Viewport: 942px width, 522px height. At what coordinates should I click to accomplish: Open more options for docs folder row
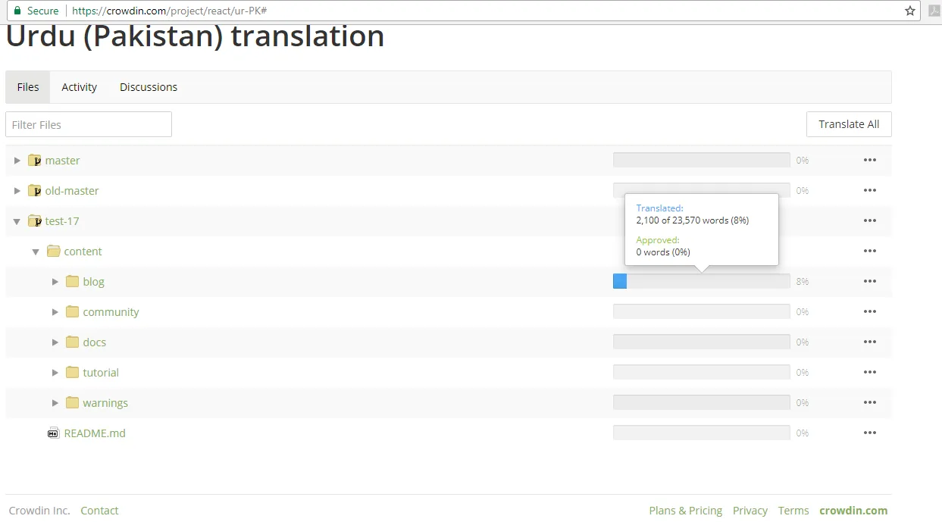click(x=869, y=342)
